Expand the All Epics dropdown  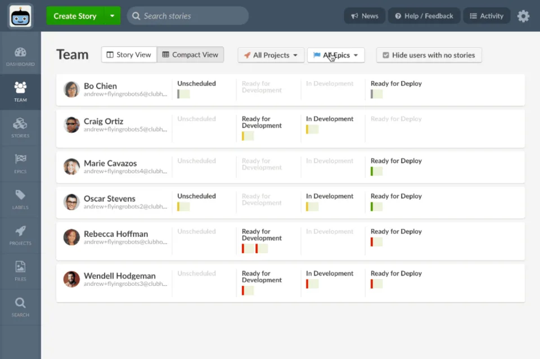coord(336,55)
